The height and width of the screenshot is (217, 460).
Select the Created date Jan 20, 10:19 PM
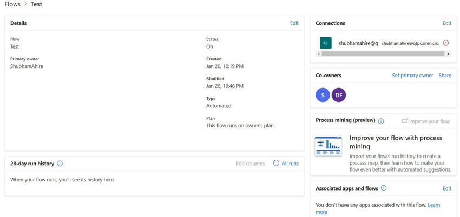click(225, 66)
